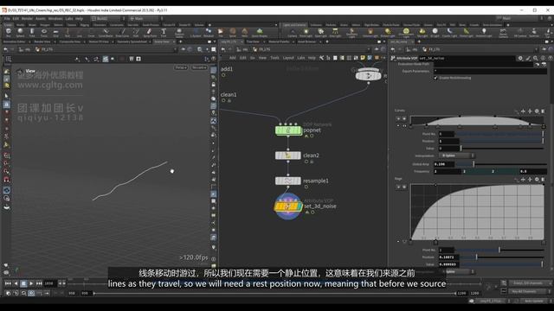Screen dimensions: 554x311
Task: Open the Labs menu in main menu bar
Action: 69,19
